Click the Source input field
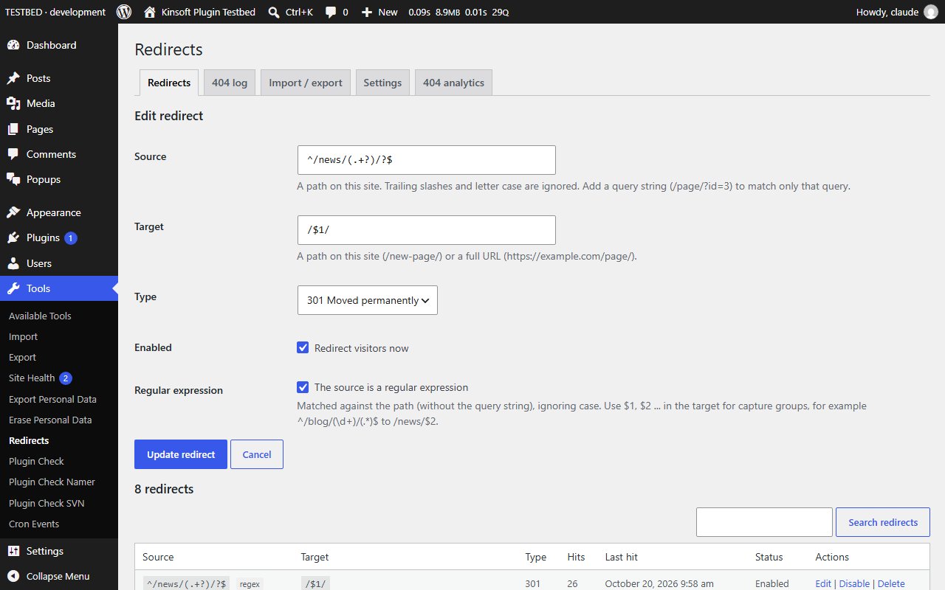The width and height of the screenshot is (945, 590). point(427,160)
